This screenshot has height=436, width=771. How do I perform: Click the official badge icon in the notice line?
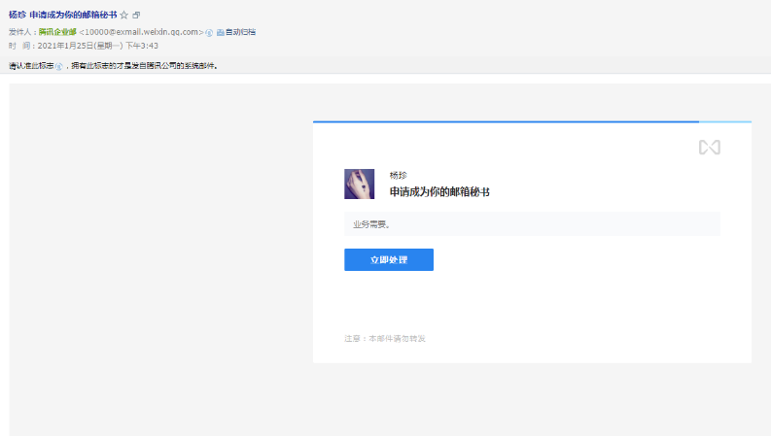(58, 66)
